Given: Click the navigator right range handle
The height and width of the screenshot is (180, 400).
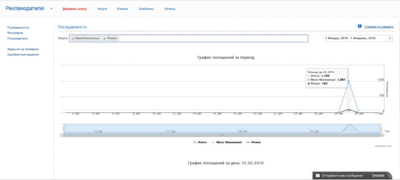Looking at the screenshot, I should point(381,129).
